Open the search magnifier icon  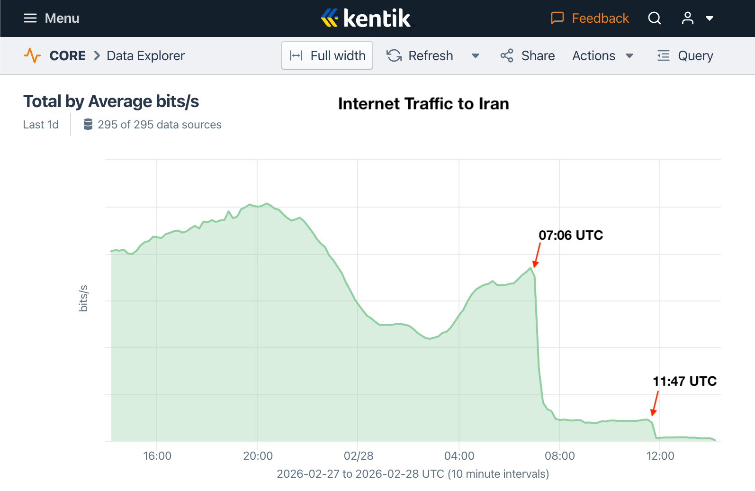point(655,18)
